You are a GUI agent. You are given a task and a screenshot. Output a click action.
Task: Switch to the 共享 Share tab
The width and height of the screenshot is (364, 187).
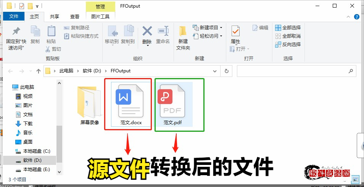coord(55,16)
